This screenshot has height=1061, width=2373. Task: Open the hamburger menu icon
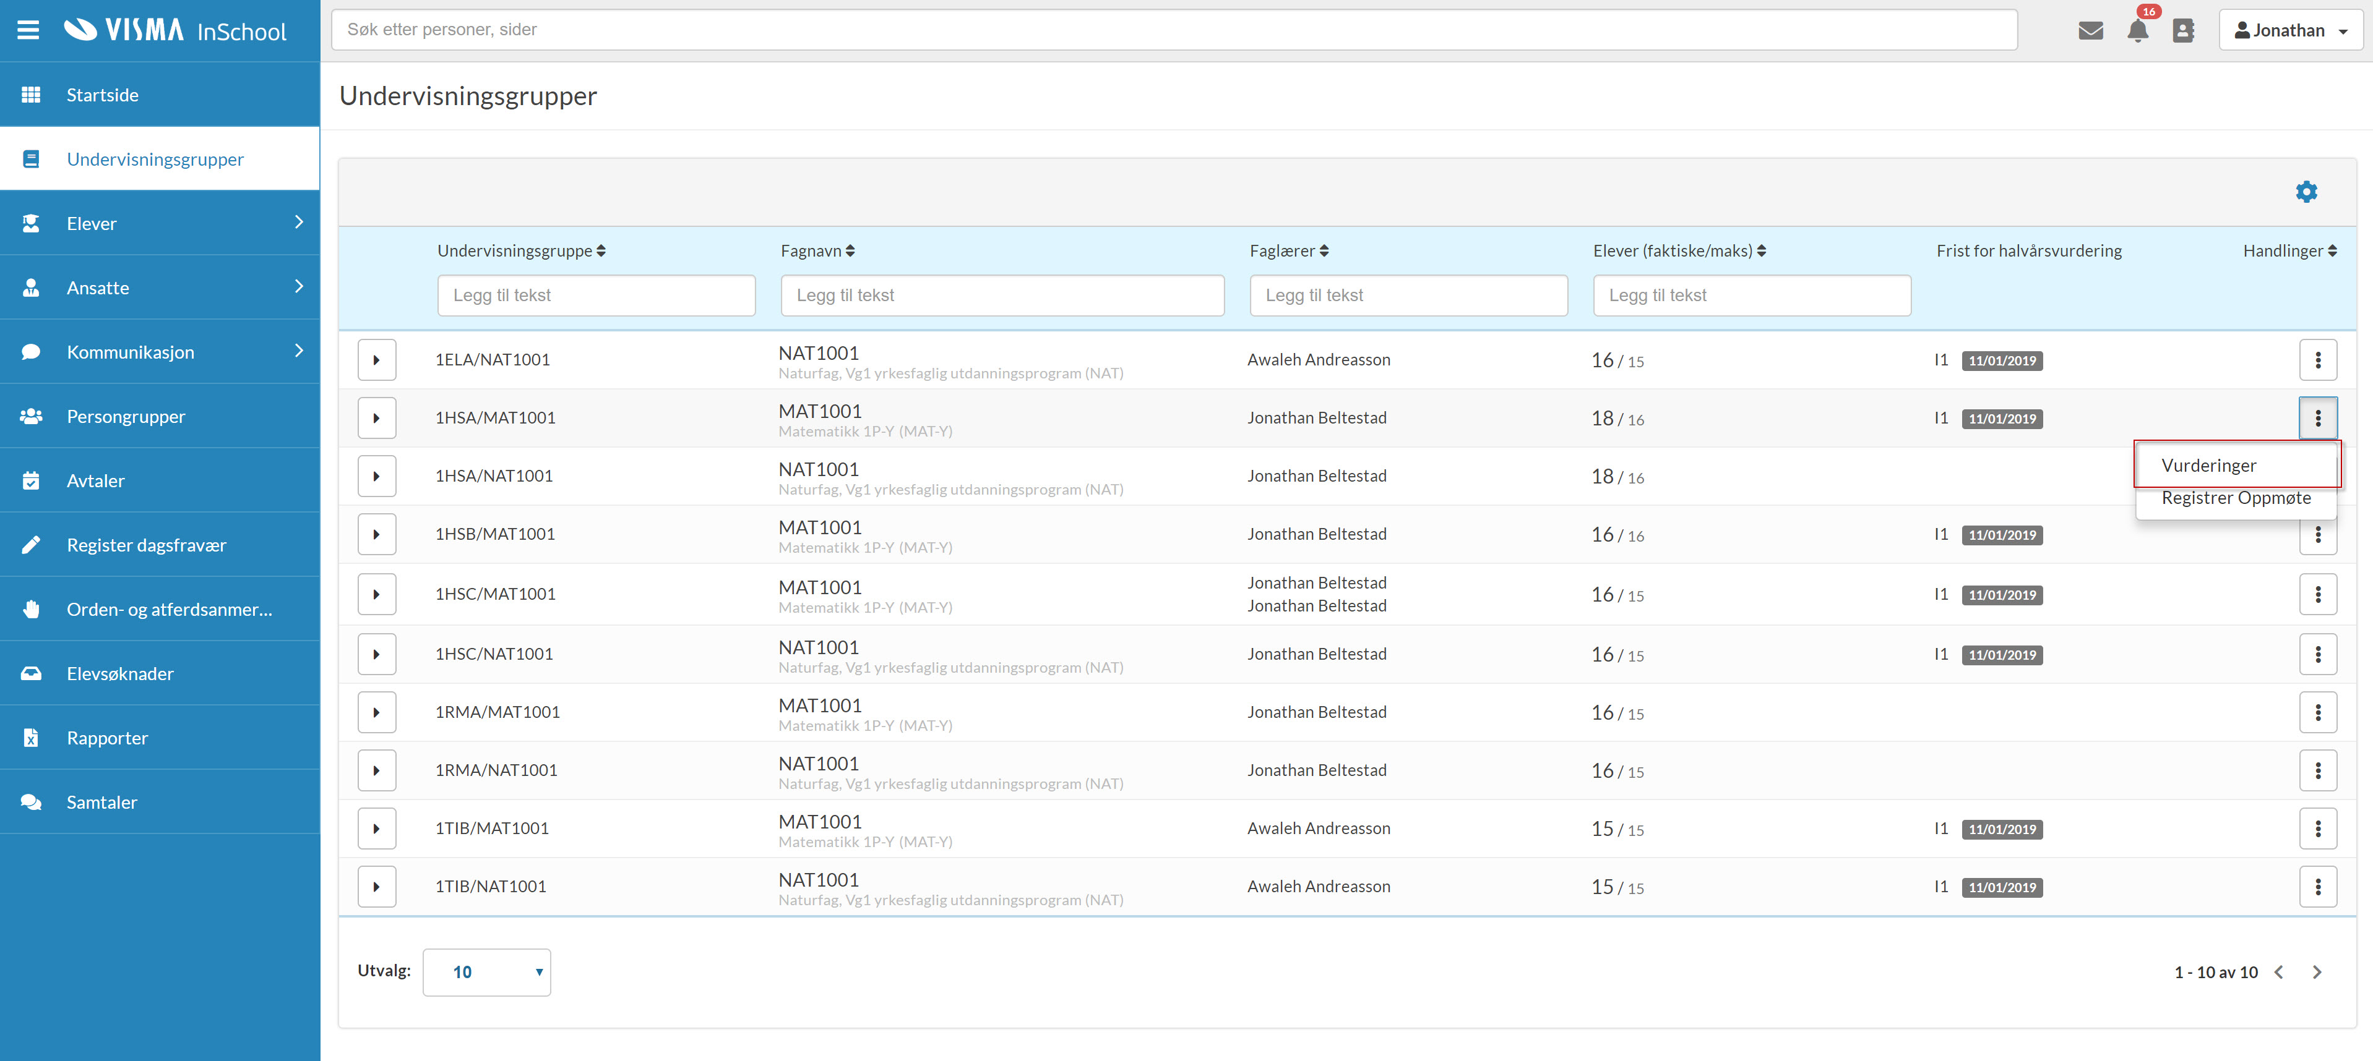(28, 30)
